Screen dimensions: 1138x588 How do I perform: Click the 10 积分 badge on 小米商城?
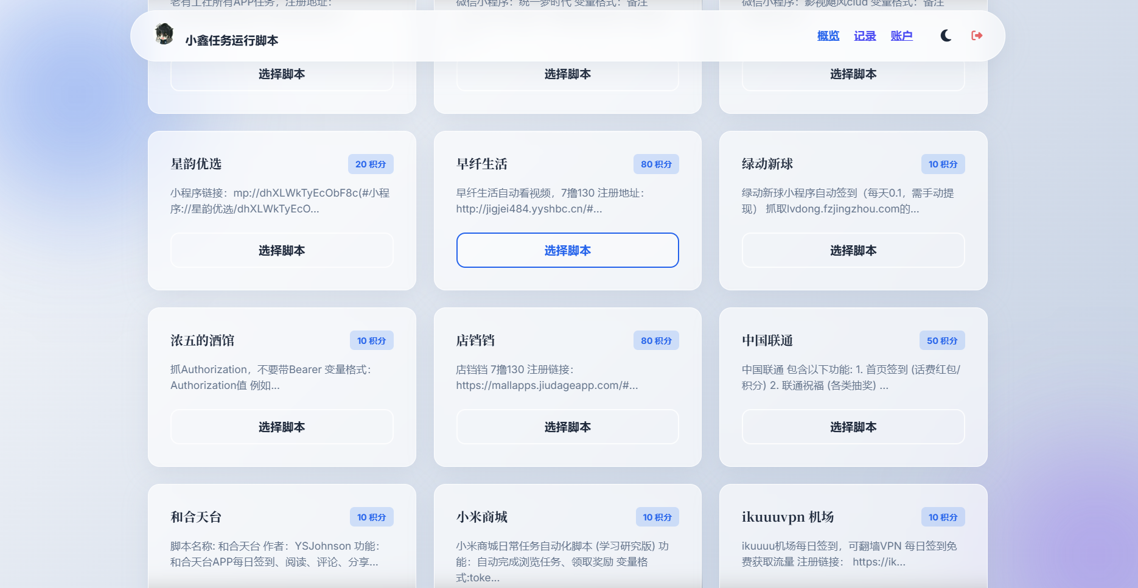pyautogui.click(x=656, y=517)
